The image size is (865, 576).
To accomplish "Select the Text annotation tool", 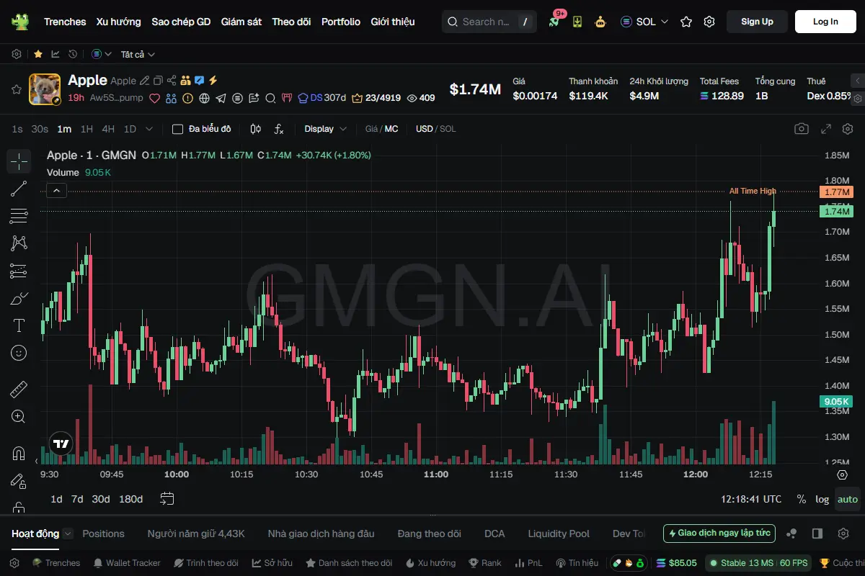I will click(19, 325).
